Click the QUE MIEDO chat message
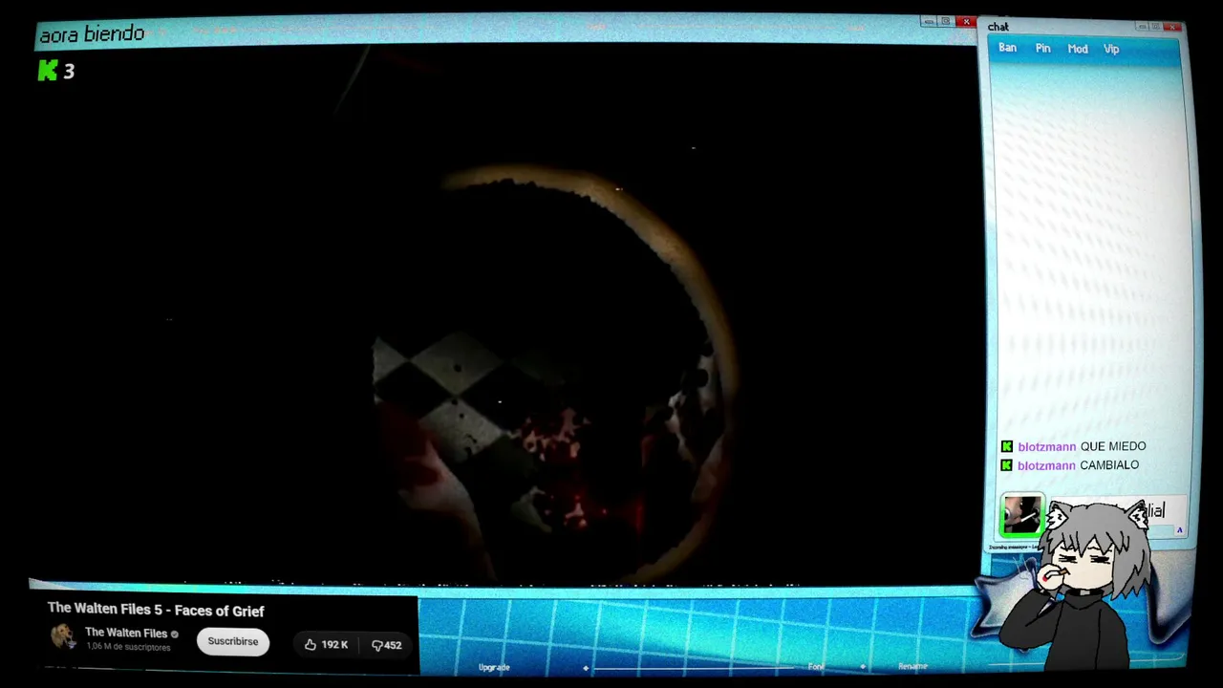This screenshot has height=688, width=1223. click(x=1112, y=446)
